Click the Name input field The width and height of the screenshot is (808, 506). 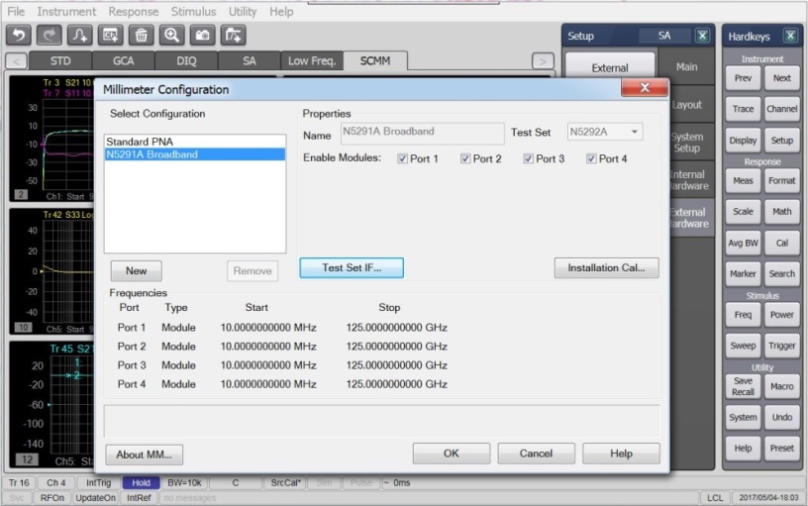(422, 133)
